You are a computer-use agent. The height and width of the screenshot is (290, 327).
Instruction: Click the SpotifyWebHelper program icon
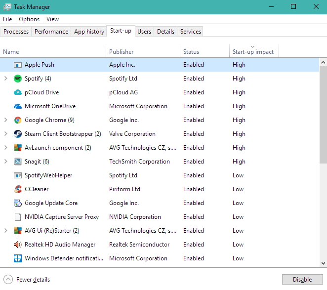tap(18, 175)
